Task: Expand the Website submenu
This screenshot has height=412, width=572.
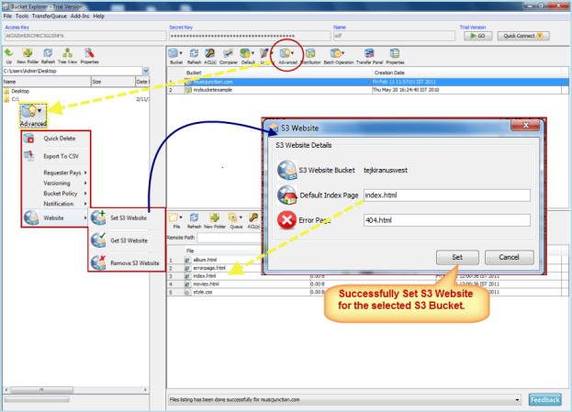Action: pos(55,218)
